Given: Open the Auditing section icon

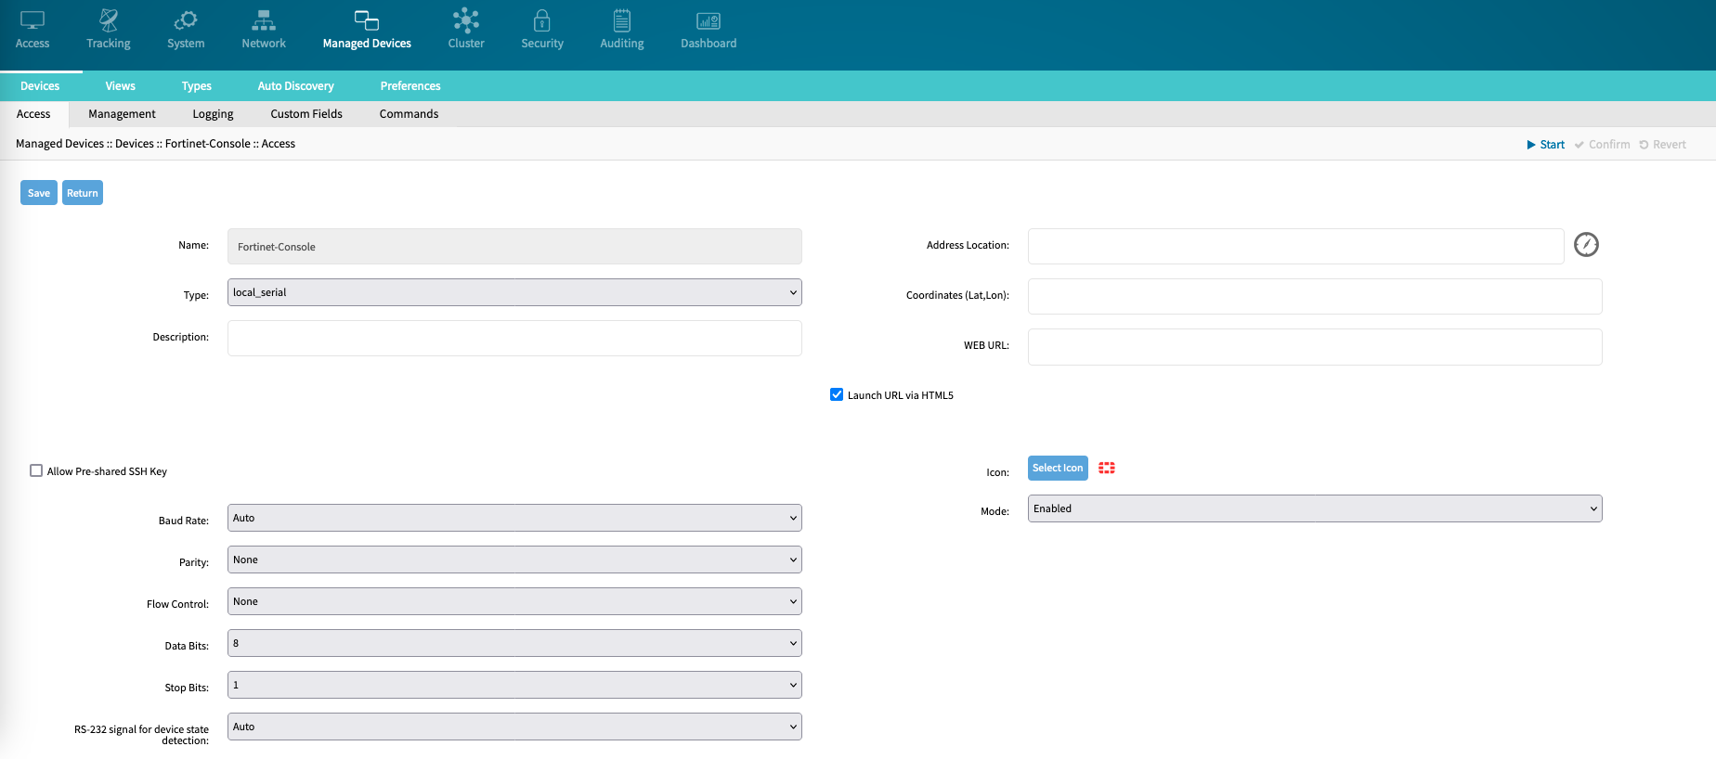Looking at the screenshot, I should (x=622, y=20).
